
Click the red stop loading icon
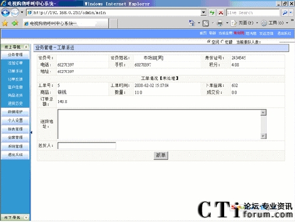(x=221, y=13)
